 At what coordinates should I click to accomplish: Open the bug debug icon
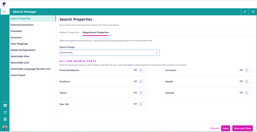(x=5, y=119)
